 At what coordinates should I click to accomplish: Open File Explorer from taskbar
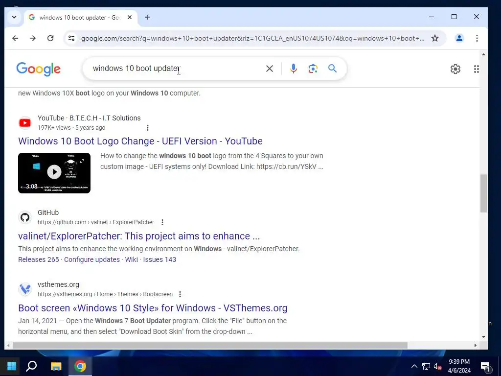(x=56, y=366)
